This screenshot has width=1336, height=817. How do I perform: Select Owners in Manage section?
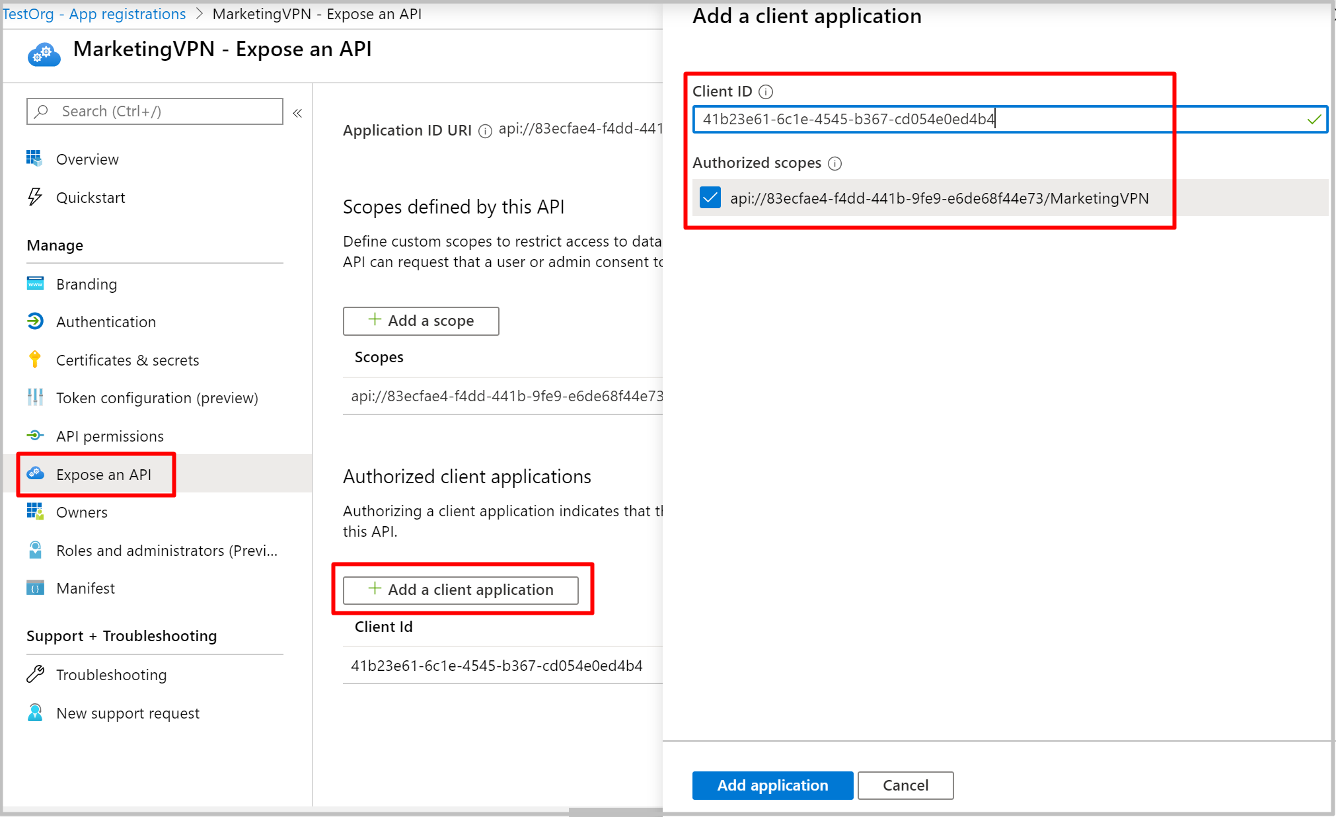pyautogui.click(x=81, y=512)
